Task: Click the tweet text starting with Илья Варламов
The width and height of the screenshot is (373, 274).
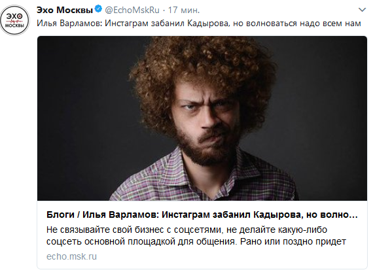Action: [199, 24]
